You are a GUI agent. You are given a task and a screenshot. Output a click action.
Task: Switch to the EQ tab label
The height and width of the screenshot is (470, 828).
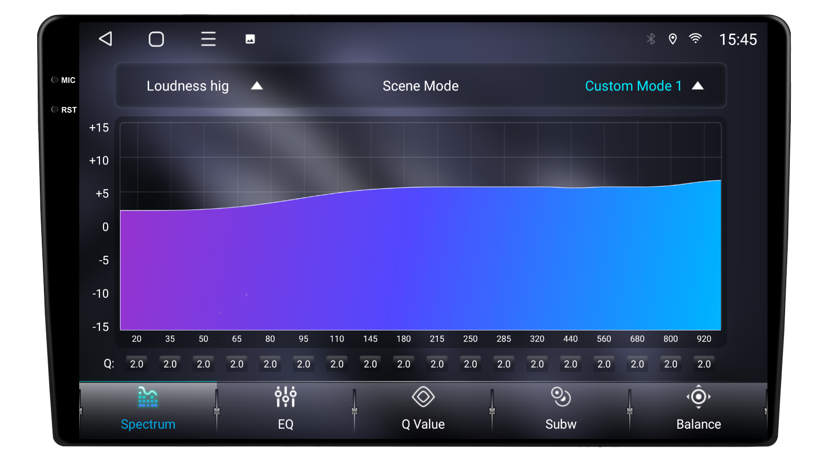coord(286,424)
